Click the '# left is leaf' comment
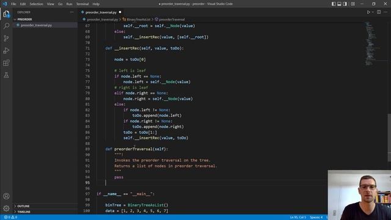Image resolution: width=391 pixels, height=220 pixels. coord(130,71)
